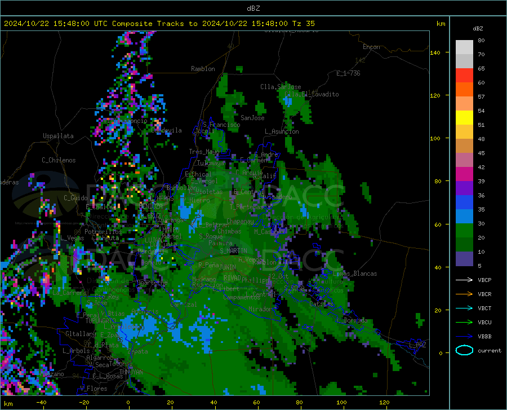Screen dimensions: 507x410
Task: Click the -40 km tick on horizontal axis
Action: coord(41,402)
